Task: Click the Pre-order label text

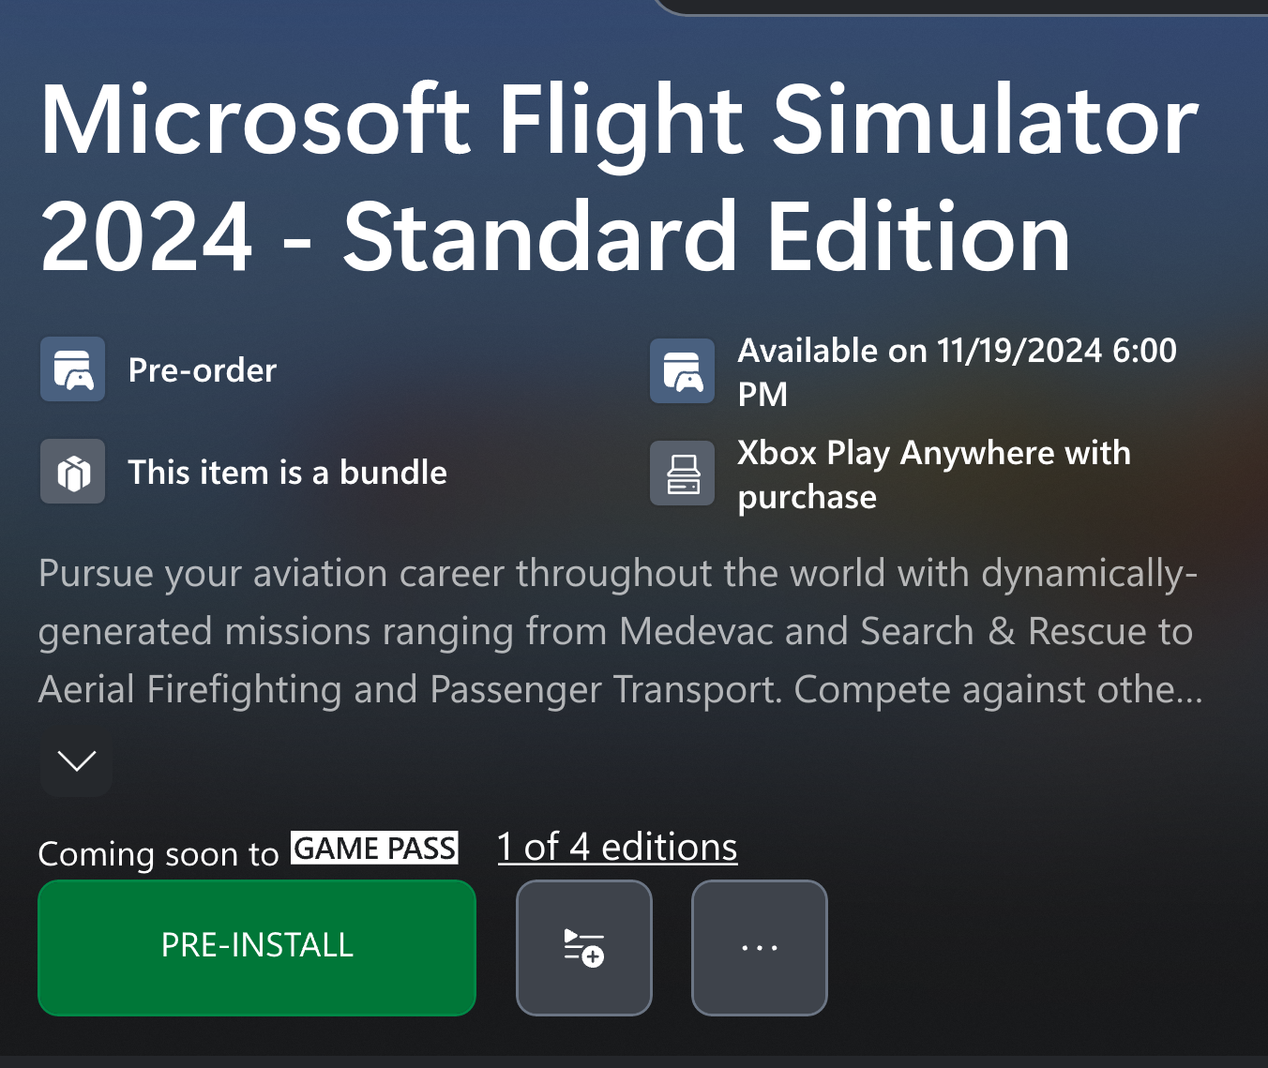Action: [x=203, y=370]
